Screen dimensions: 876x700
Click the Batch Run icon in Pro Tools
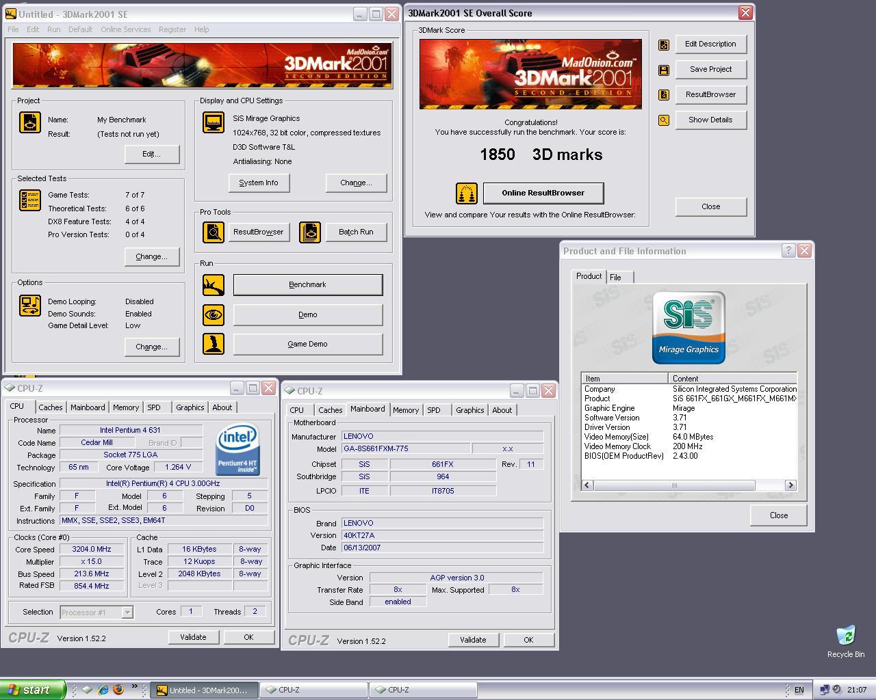[x=310, y=232]
